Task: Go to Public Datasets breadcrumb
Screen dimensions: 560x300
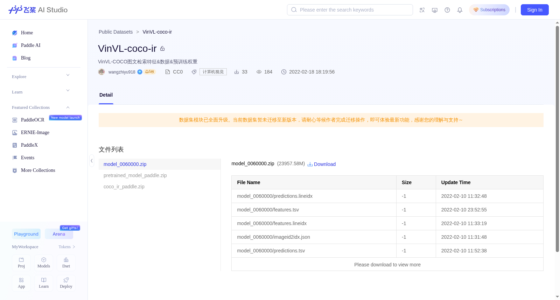Action: point(115,32)
